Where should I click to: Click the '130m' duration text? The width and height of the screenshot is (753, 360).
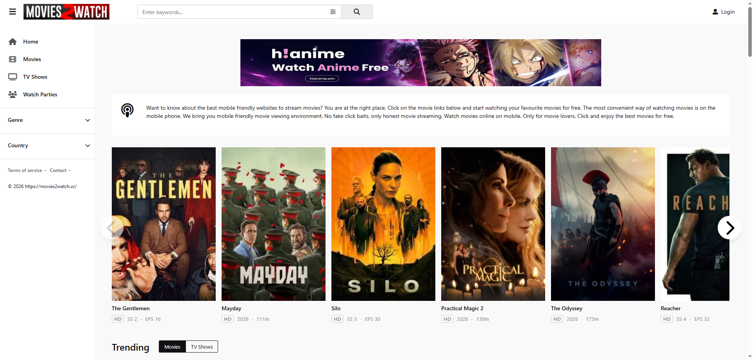pyautogui.click(x=482, y=319)
